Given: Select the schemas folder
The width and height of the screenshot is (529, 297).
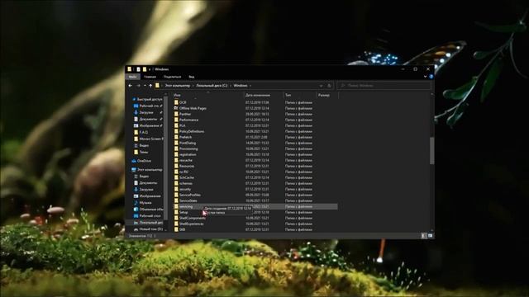Looking at the screenshot, I should [x=185, y=183].
